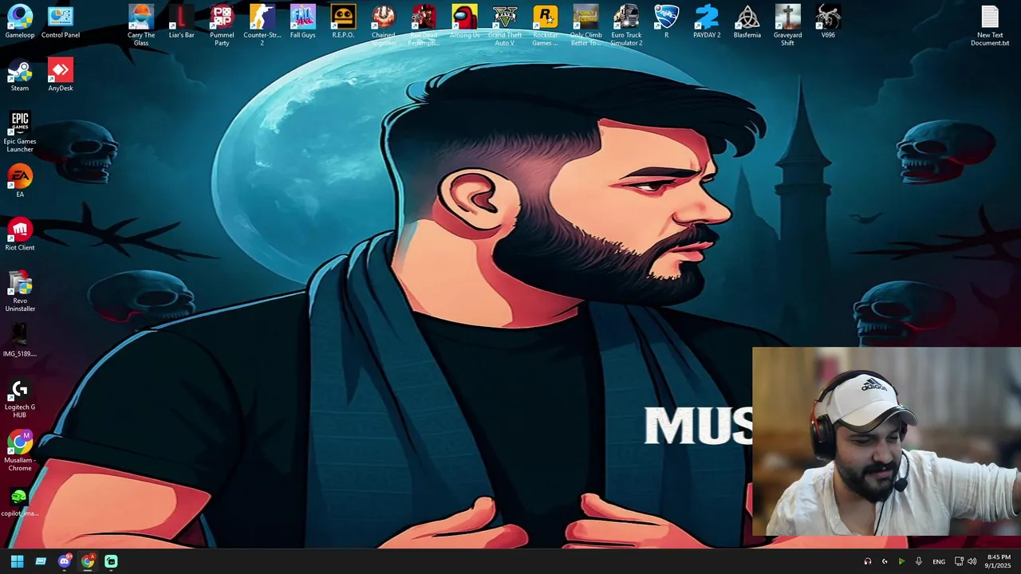The width and height of the screenshot is (1021, 574).
Task: Select the New Text Document.txt file
Action: (990, 26)
